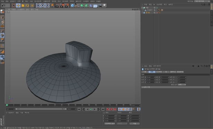Render the active view

coord(57,6)
